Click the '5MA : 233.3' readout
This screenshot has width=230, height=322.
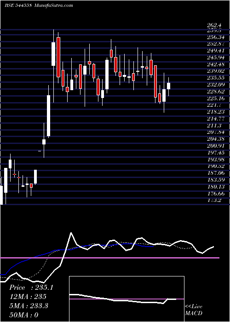click(x=29, y=306)
